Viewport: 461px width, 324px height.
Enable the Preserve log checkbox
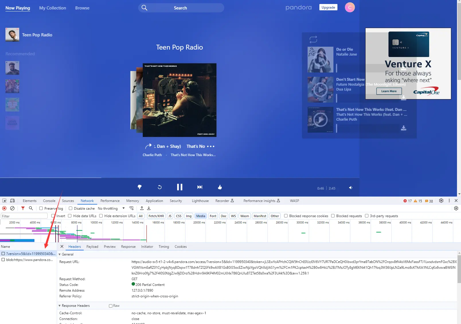click(x=42, y=208)
